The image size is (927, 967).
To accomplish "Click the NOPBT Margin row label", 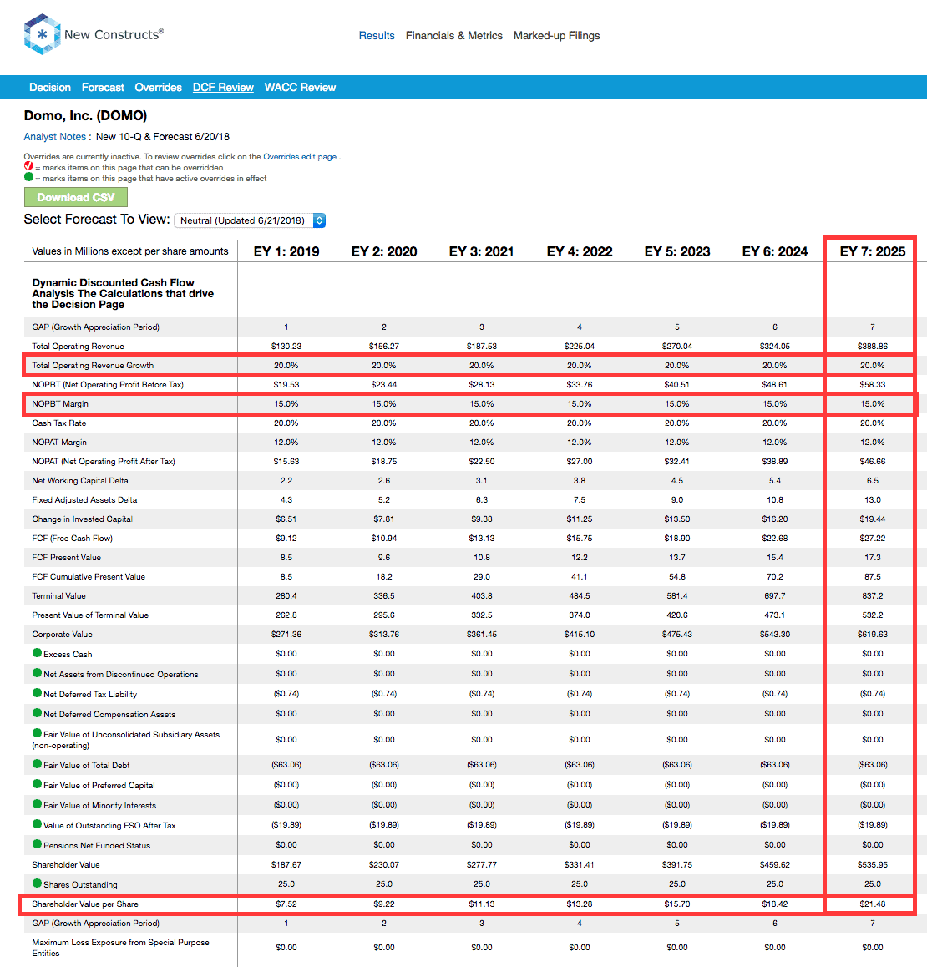I will pyautogui.click(x=60, y=404).
